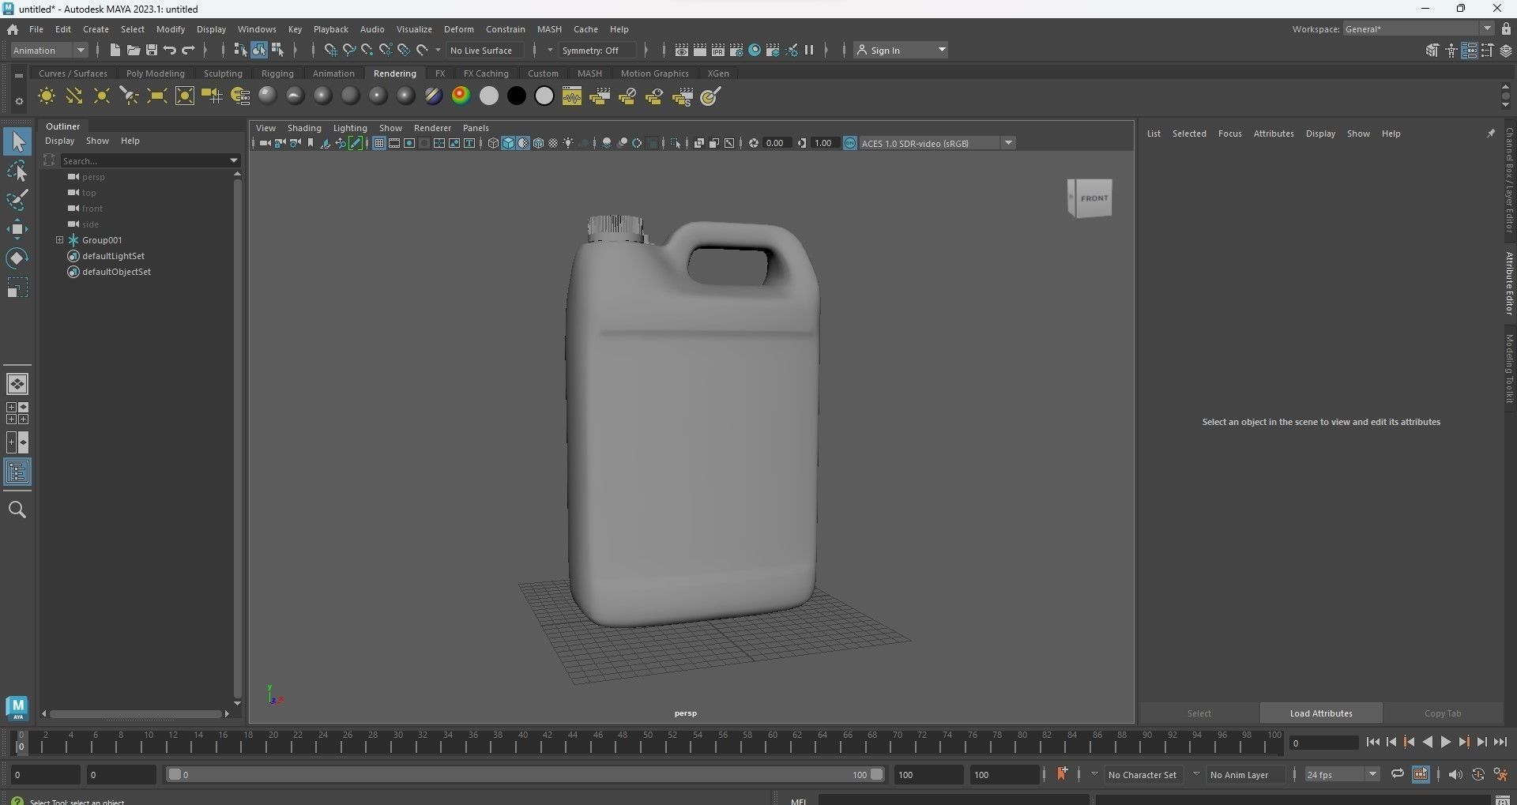This screenshot has height=805, width=1517.
Task: Click the FRONT face of the view cube
Action: [1094, 198]
